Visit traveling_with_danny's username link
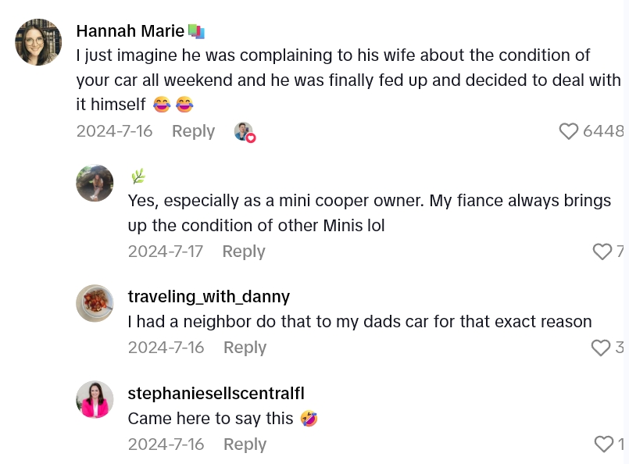Screen dimensions: 629x464 point(209,297)
